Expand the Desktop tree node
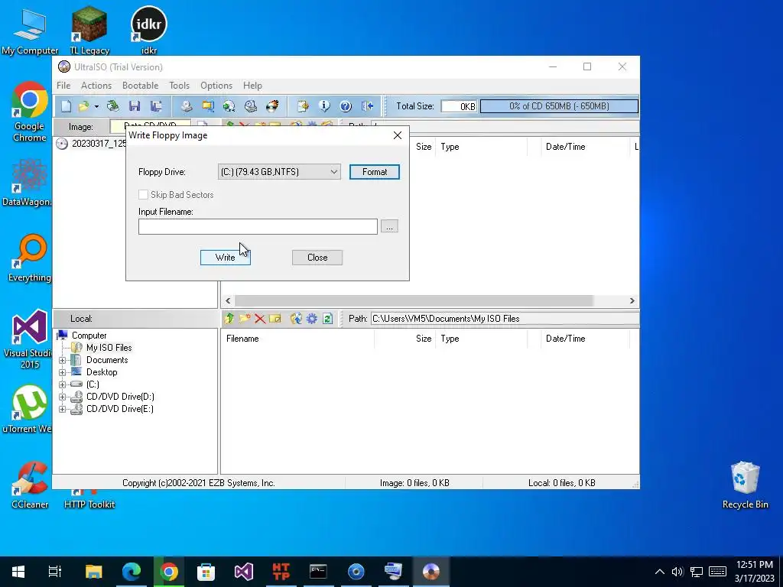This screenshot has height=587, width=783. [62, 372]
